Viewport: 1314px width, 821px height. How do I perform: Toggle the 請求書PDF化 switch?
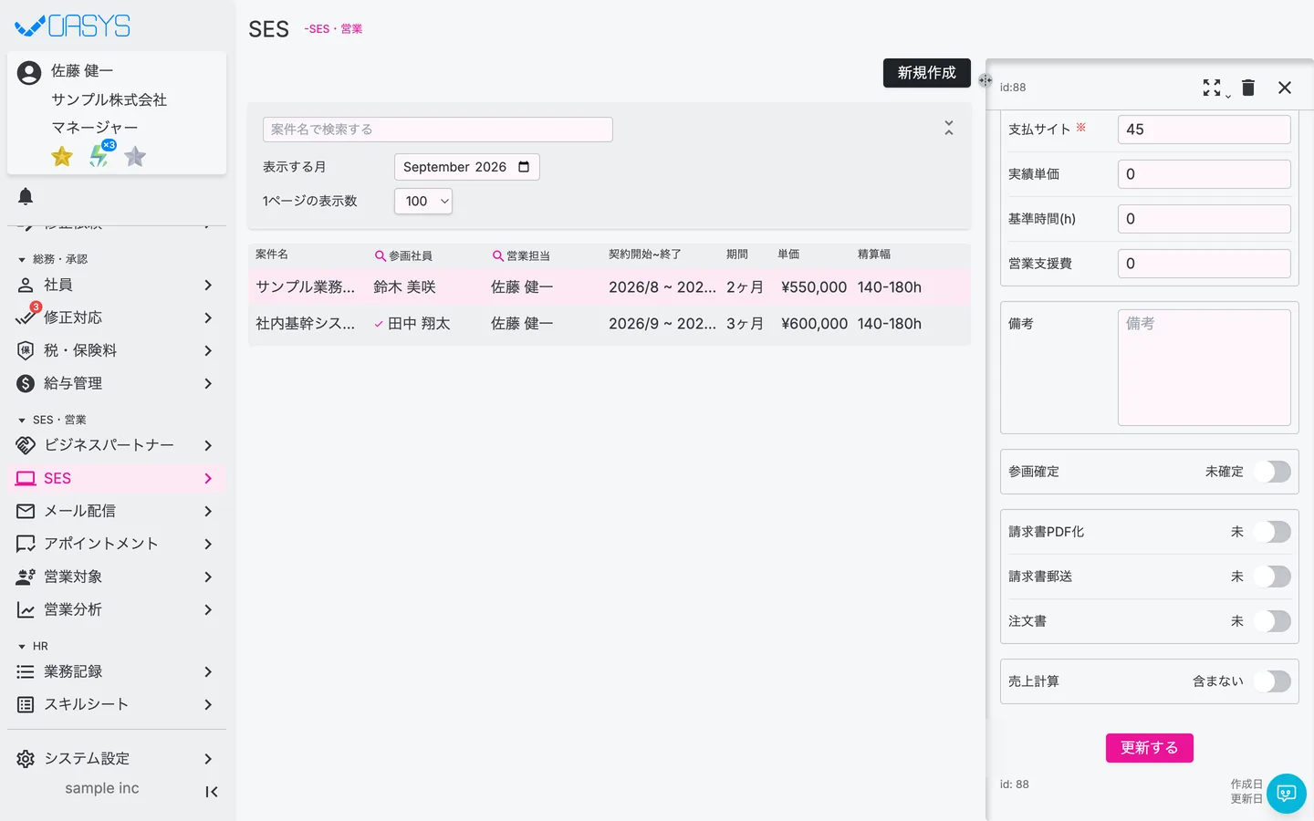[1272, 532]
